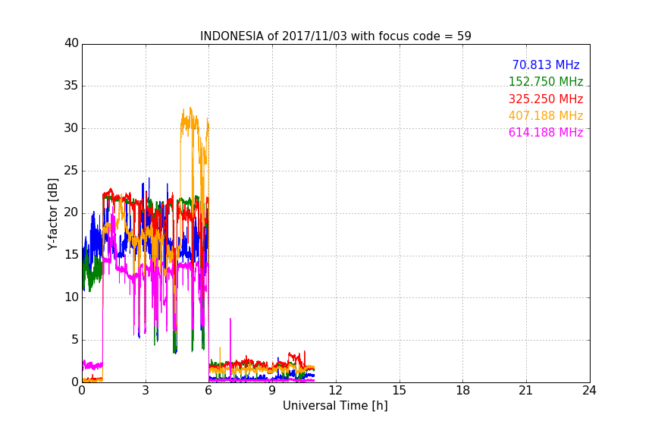Click the y-axis tick label 5
The image size is (655, 437).
pos(75,340)
